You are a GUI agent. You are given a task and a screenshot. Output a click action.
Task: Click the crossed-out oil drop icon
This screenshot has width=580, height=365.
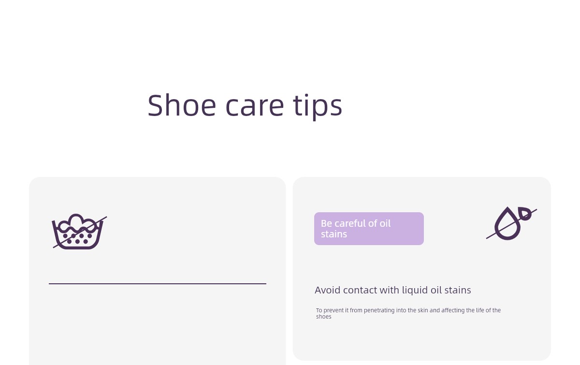click(511, 223)
